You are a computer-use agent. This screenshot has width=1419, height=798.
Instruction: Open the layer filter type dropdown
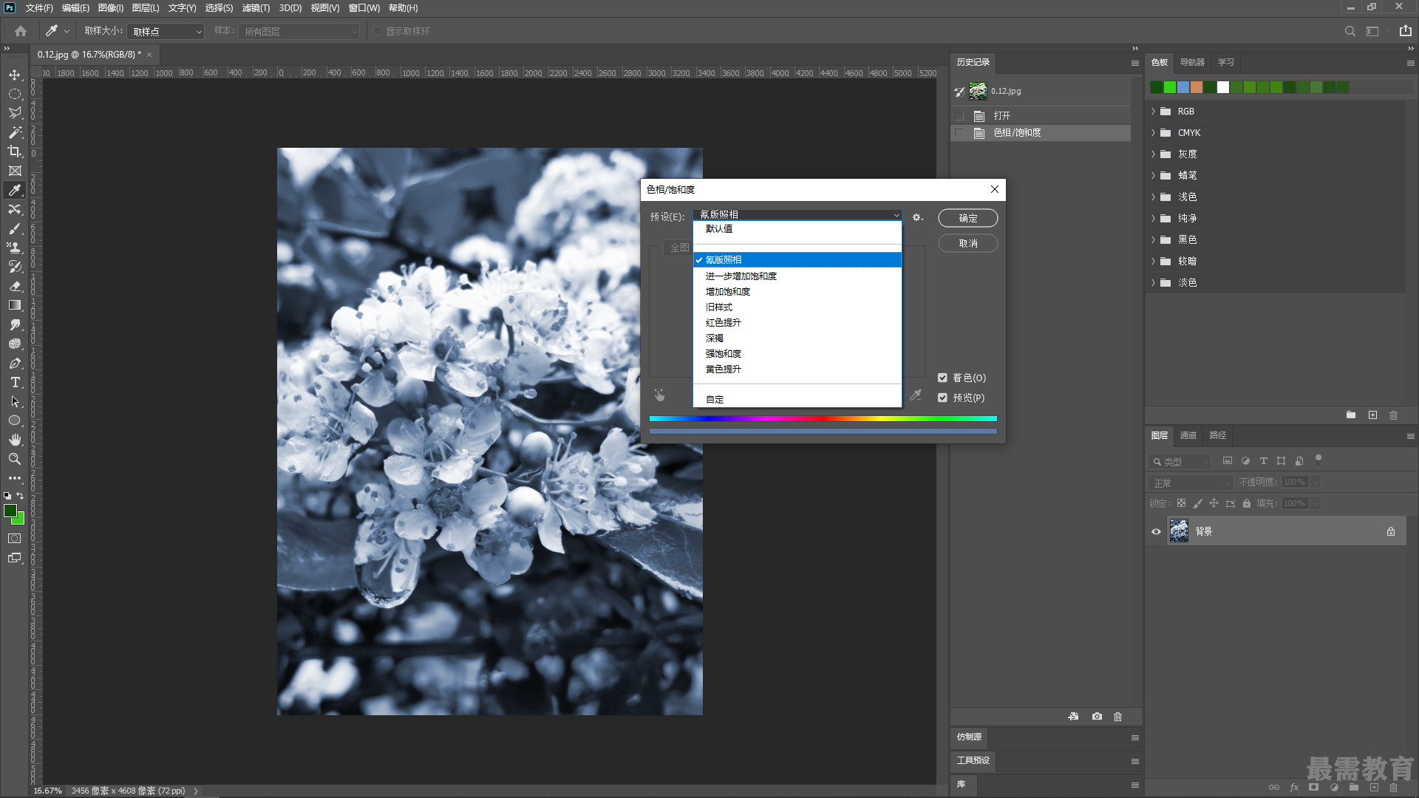point(1180,461)
